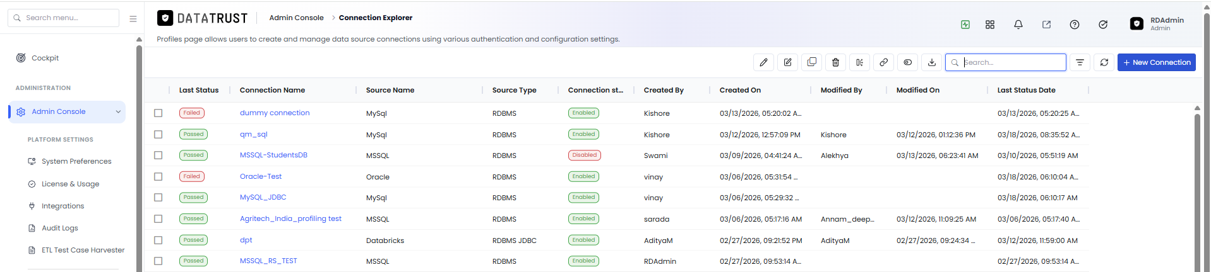Open the MSSQL-StudentsDB connection link
The image size is (1211, 272).
tap(273, 156)
